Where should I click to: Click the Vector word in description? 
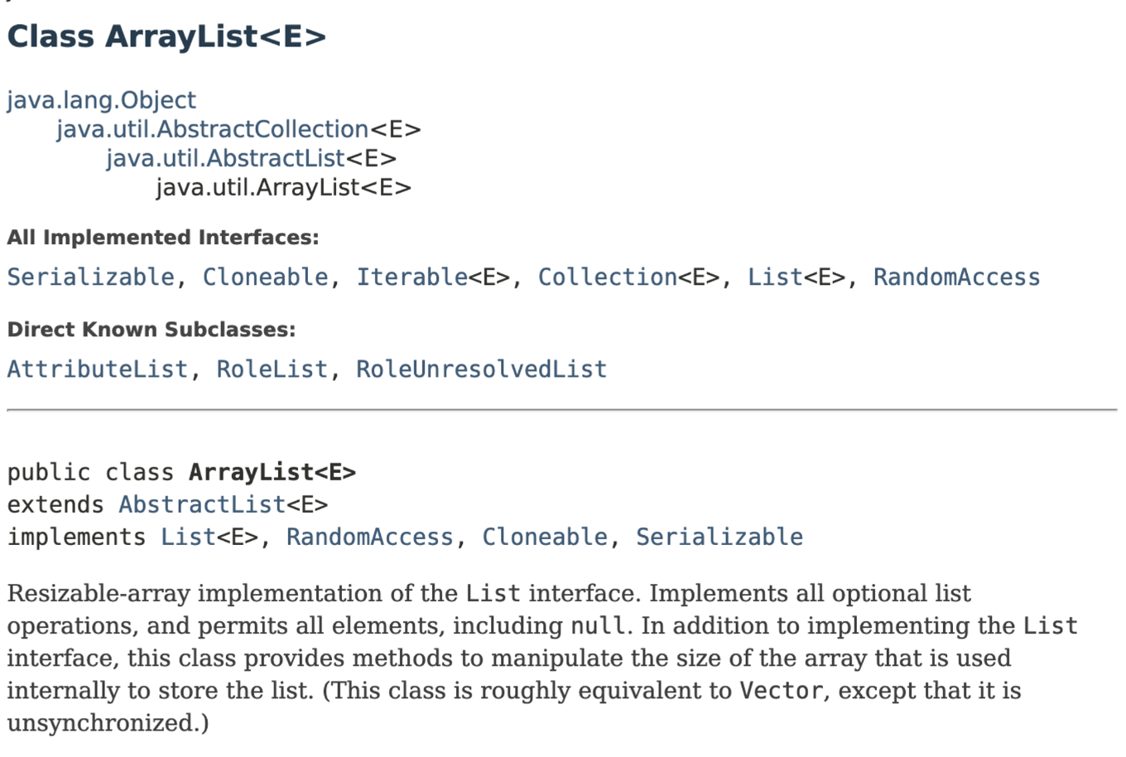click(782, 690)
